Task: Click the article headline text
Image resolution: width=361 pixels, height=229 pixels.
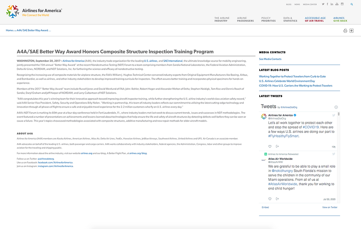Action: click(x=115, y=52)
